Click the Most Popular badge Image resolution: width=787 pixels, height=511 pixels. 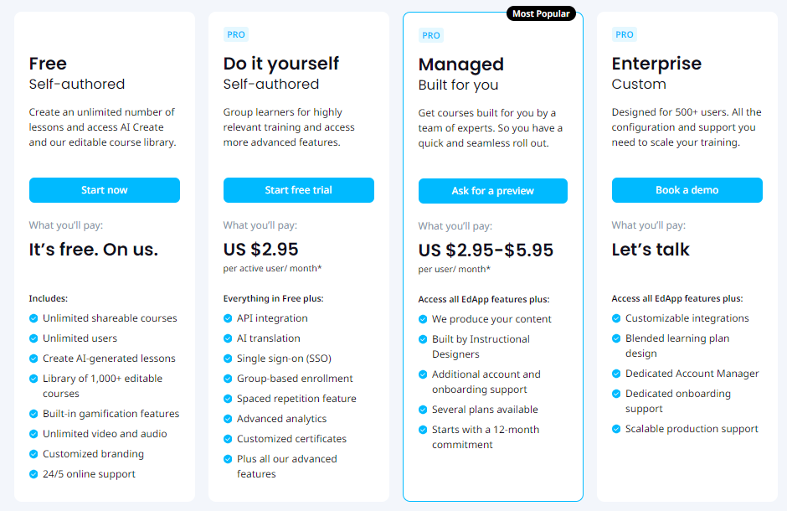click(x=541, y=13)
